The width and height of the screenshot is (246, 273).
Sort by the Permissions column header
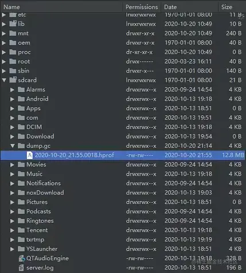142,7
